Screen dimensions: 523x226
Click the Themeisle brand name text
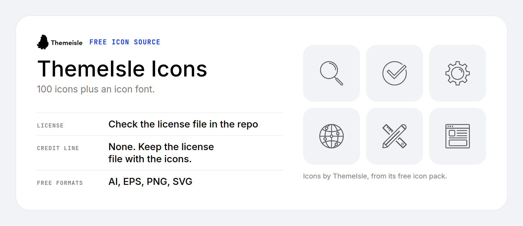[x=67, y=43]
